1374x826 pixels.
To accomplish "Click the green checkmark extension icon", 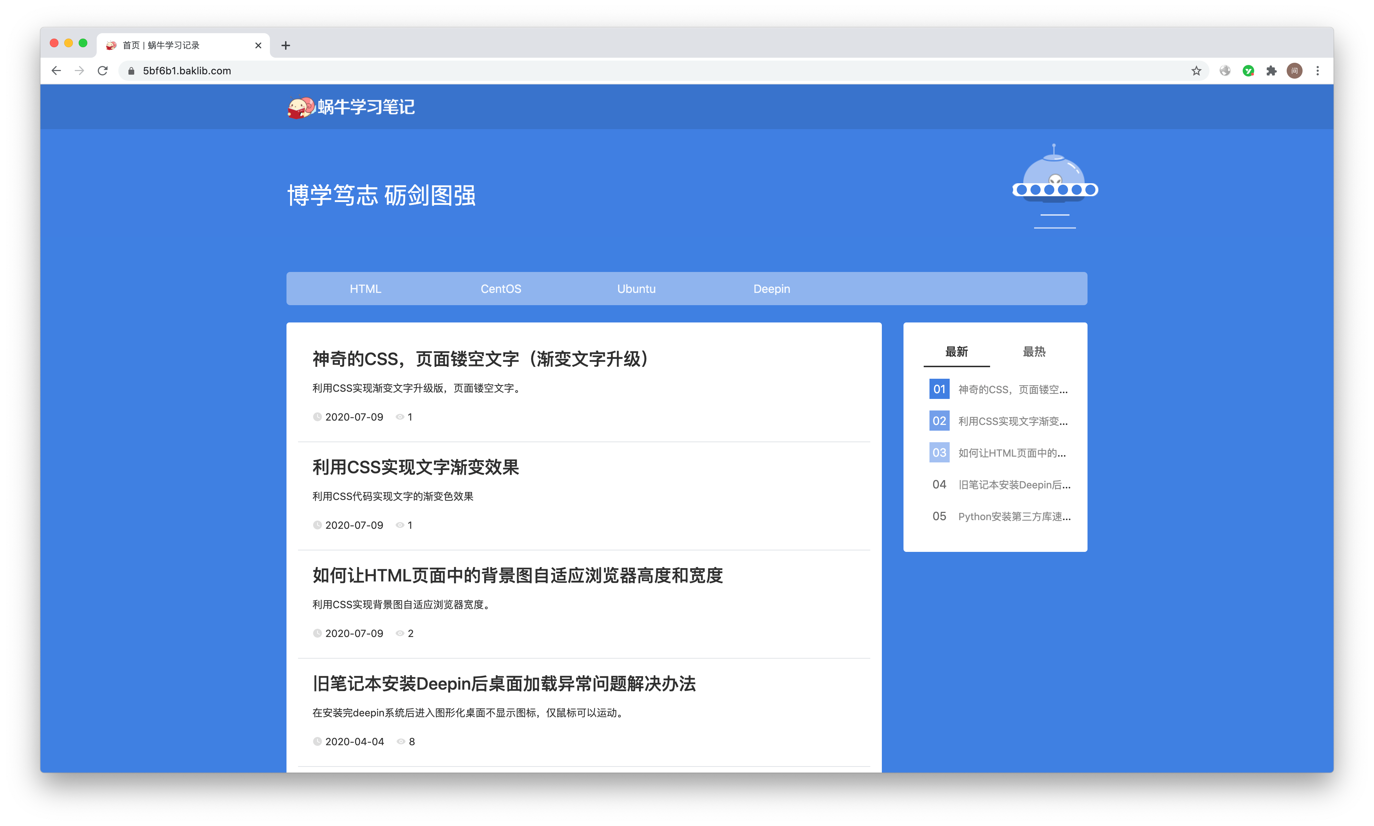I will click(1248, 71).
